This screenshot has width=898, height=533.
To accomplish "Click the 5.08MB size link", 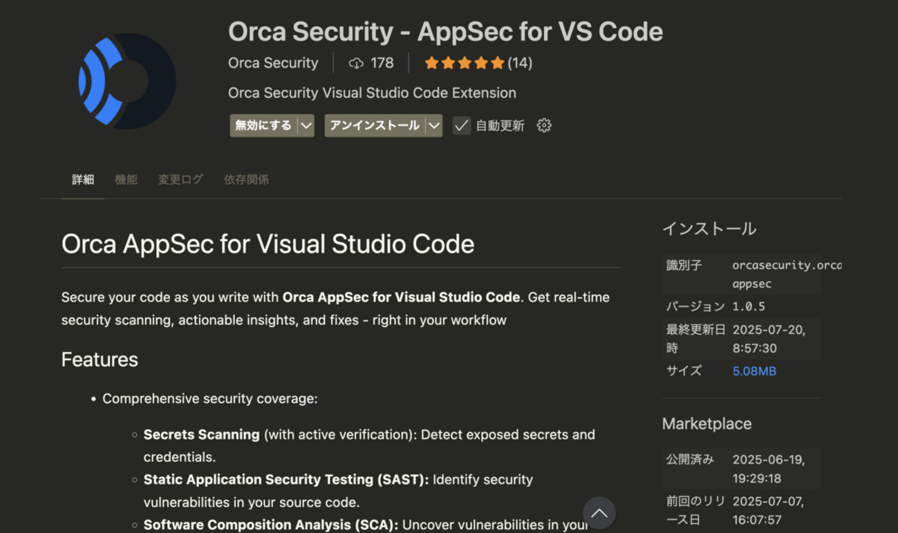I will coord(754,371).
